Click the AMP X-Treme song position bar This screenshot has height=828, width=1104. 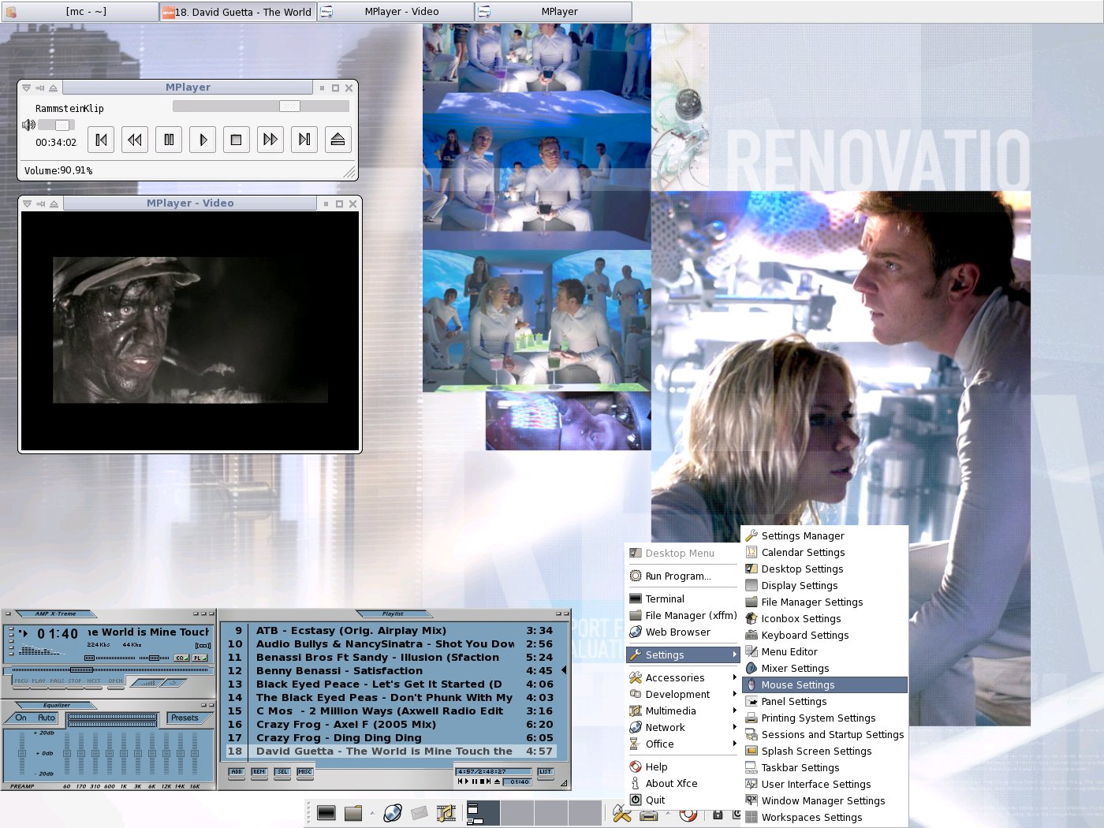(109, 670)
